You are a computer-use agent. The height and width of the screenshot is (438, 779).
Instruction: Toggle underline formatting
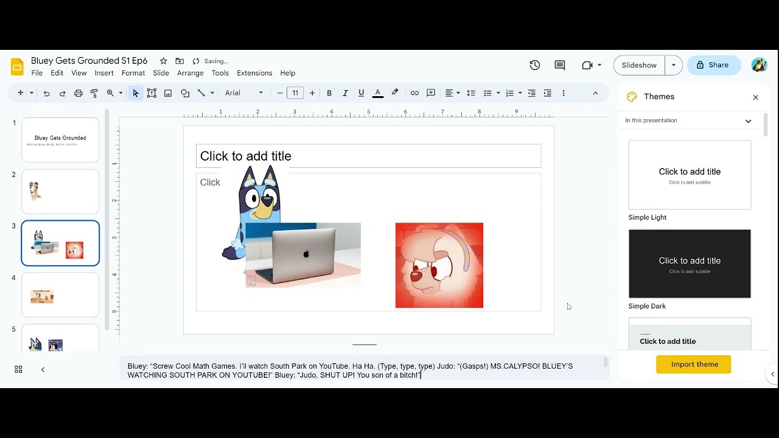[x=362, y=93]
